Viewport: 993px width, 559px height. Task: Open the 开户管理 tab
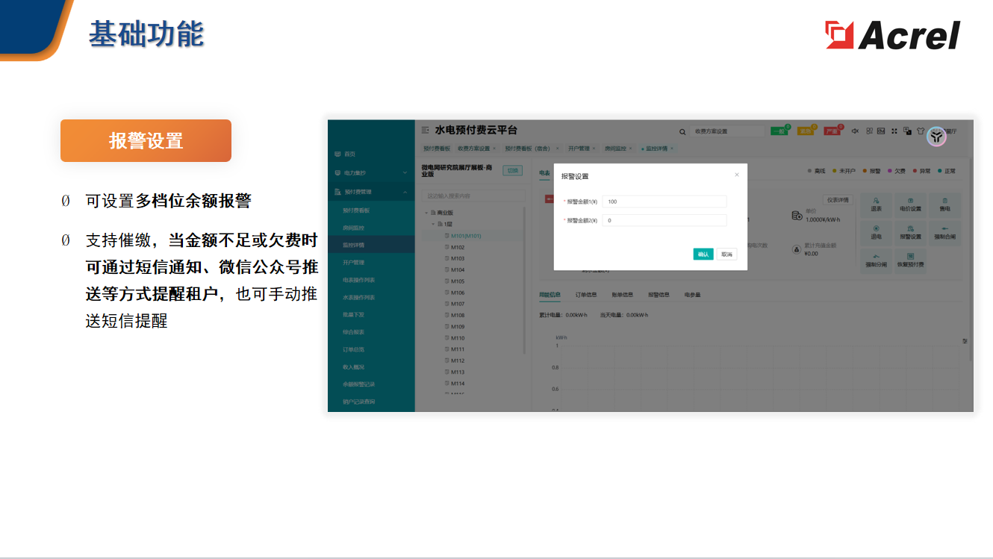[577, 148]
